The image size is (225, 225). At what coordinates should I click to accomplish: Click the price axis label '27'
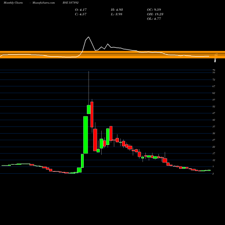pyautogui.click(x=214, y=140)
